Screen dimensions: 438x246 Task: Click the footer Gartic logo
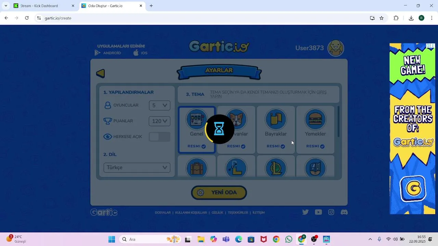(104, 212)
